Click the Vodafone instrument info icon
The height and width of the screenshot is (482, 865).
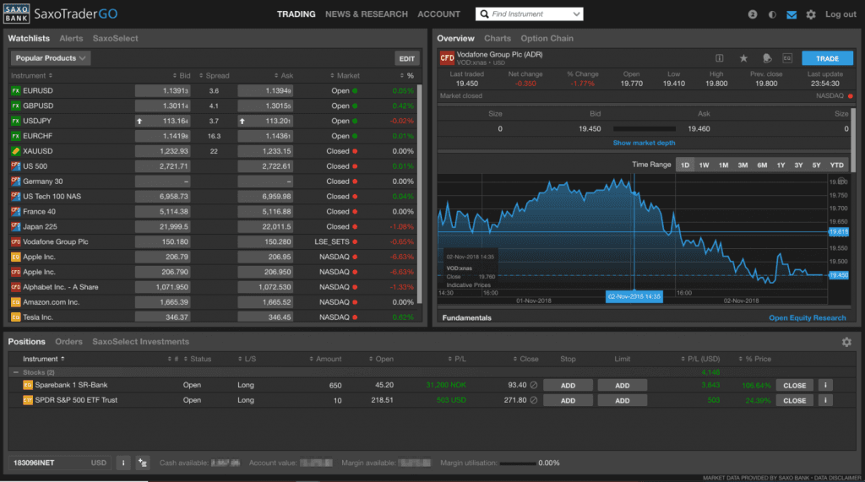(720, 58)
